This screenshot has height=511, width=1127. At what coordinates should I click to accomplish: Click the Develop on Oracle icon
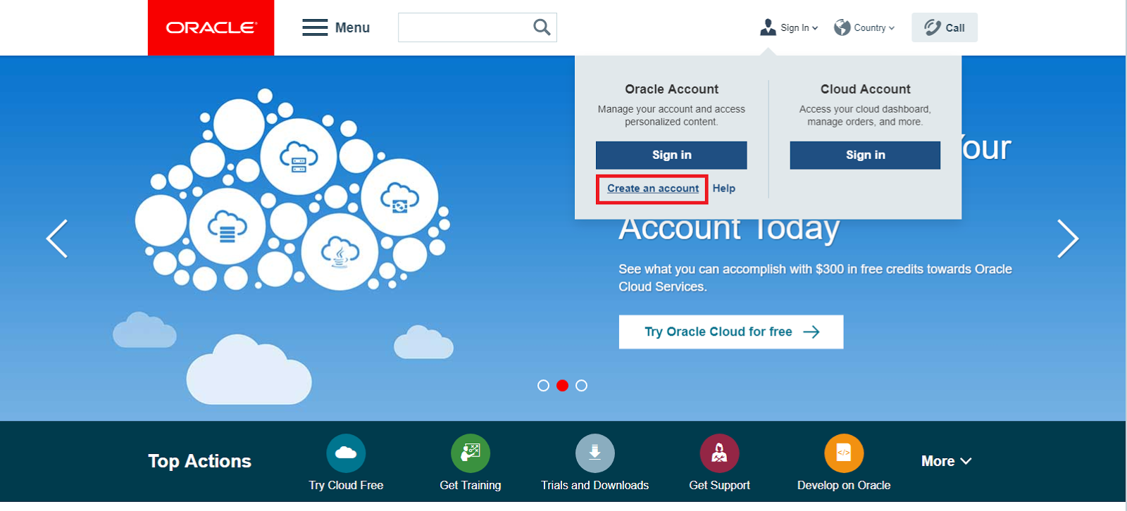(844, 453)
